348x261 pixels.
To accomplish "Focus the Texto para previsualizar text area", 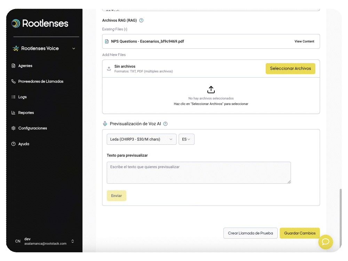I will [198, 173].
